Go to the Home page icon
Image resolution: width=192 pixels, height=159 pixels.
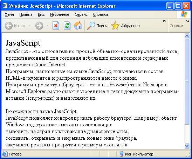tap(78, 26)
